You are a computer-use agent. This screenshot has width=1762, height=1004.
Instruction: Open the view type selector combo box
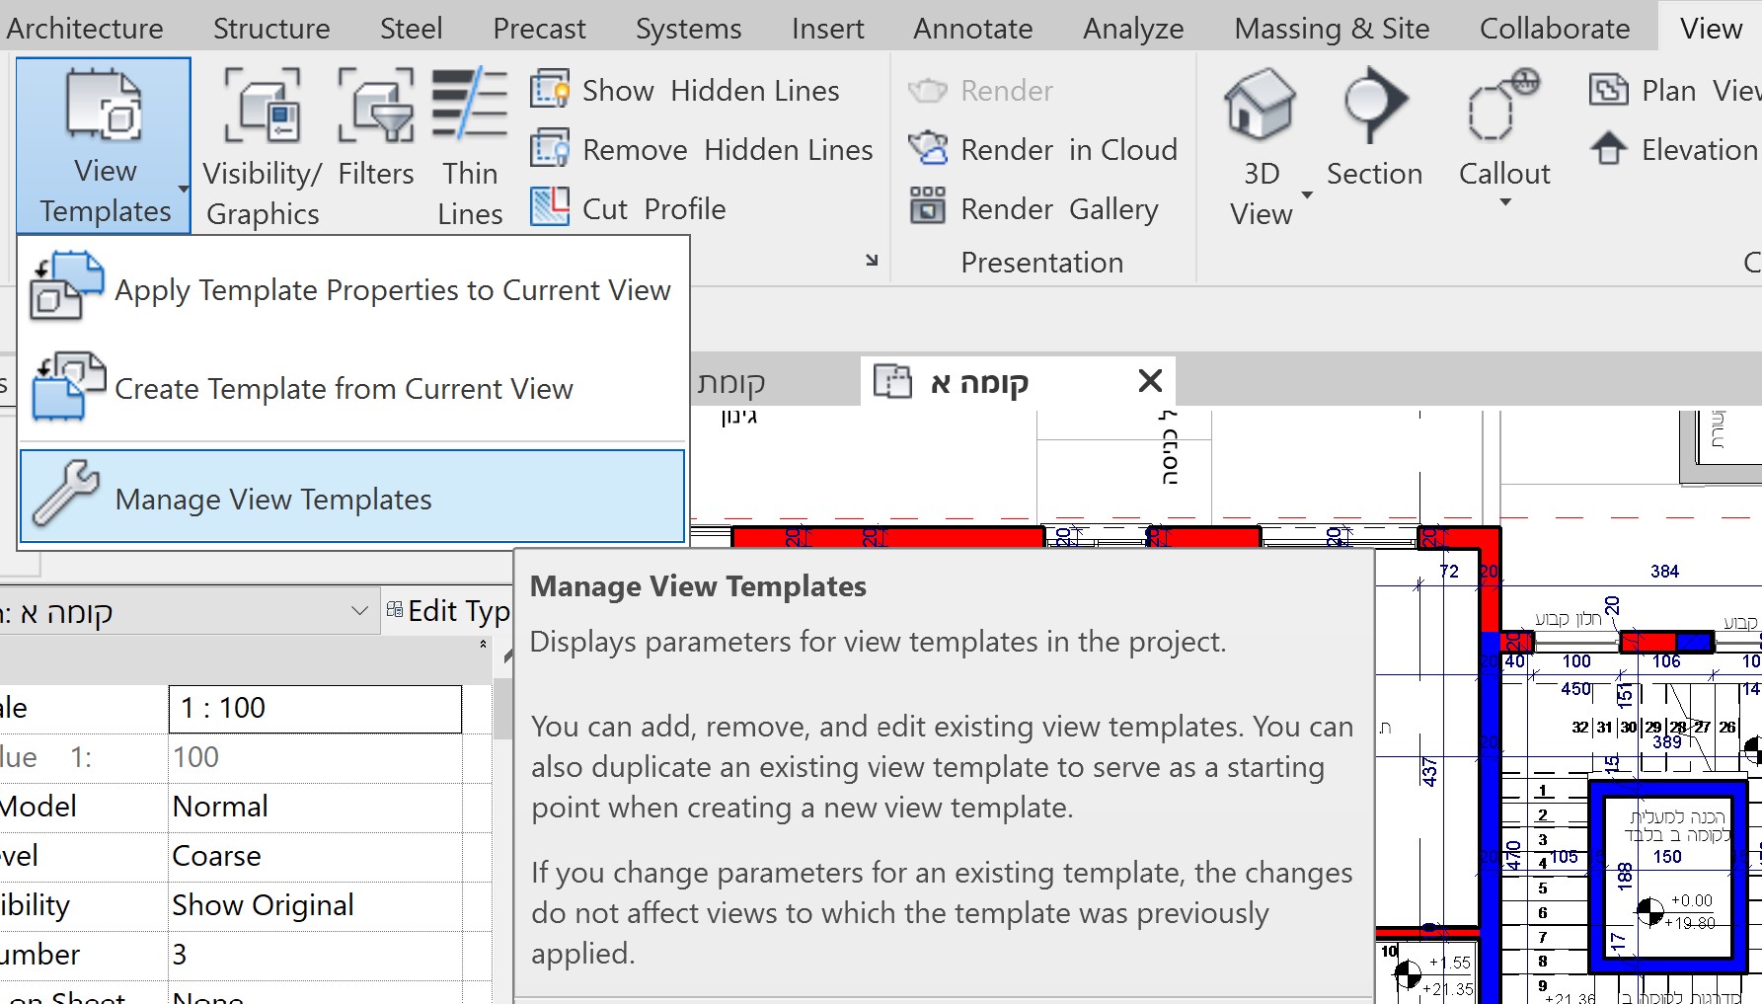(x=188, y=612)
